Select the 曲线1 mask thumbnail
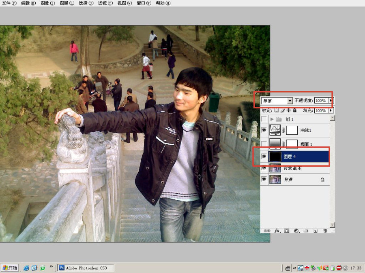This screenshot has height=273, width=365. (x=292, y=130)
